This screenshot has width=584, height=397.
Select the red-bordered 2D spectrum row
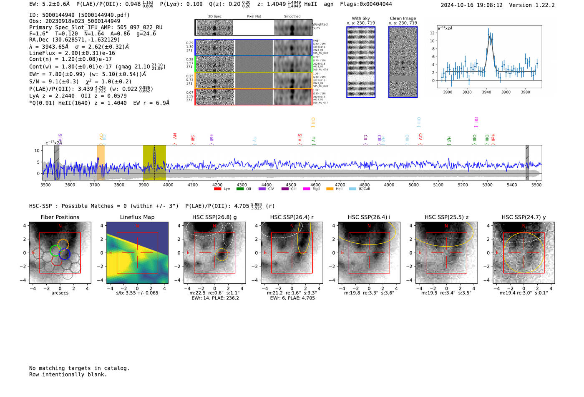253,97
